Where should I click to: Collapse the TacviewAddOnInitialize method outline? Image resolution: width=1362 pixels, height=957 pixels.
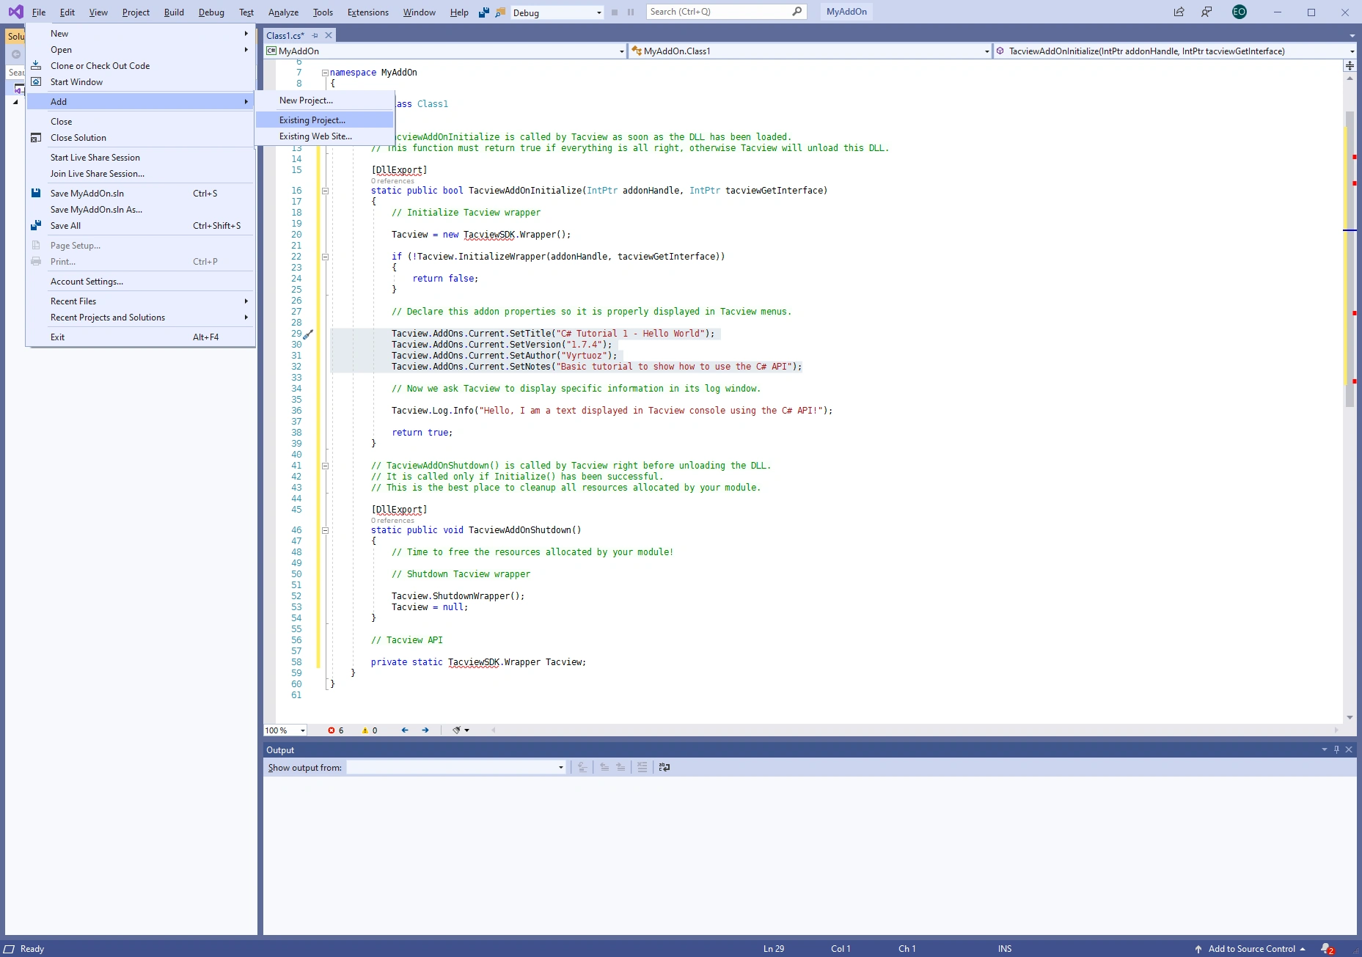click(325, 191)
